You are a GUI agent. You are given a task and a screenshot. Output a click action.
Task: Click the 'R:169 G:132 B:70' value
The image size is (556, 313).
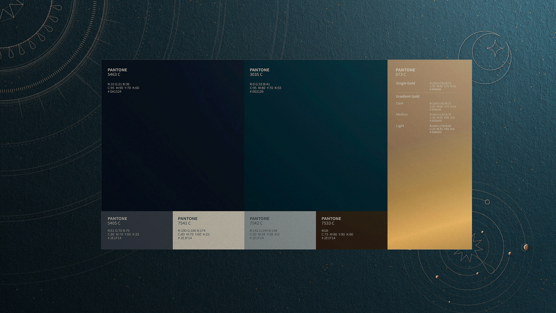[440, 114]
